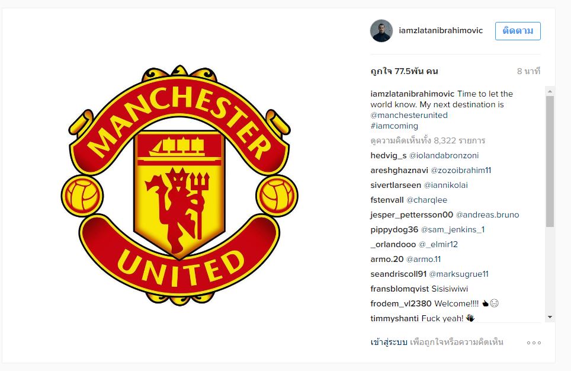Open commenter timmyshanti profile

point(394,318)
